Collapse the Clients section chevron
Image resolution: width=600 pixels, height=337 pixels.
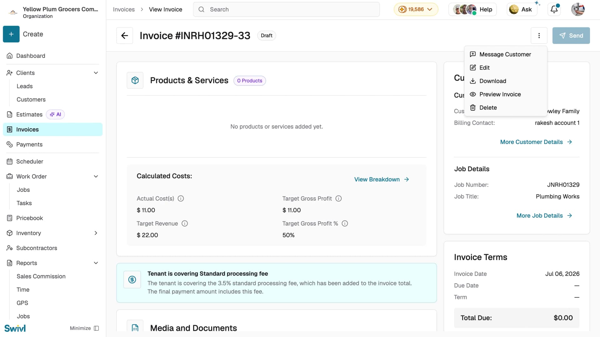(x=96, y=73)
